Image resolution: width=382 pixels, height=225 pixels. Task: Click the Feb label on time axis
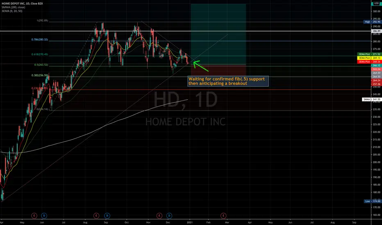pyautogui.click(x=208, y=222)
